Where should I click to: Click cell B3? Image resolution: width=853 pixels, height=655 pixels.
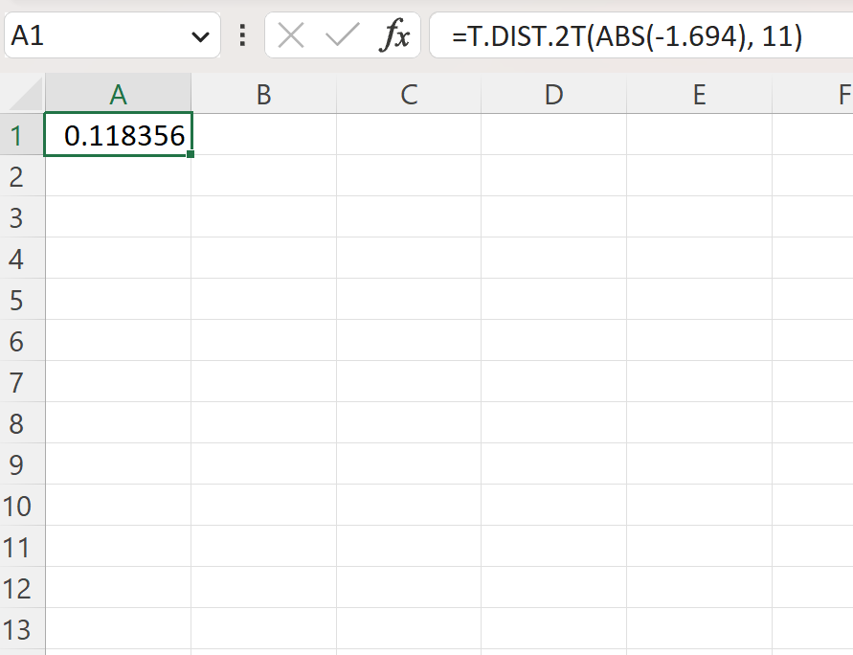(x=263, y=217)
